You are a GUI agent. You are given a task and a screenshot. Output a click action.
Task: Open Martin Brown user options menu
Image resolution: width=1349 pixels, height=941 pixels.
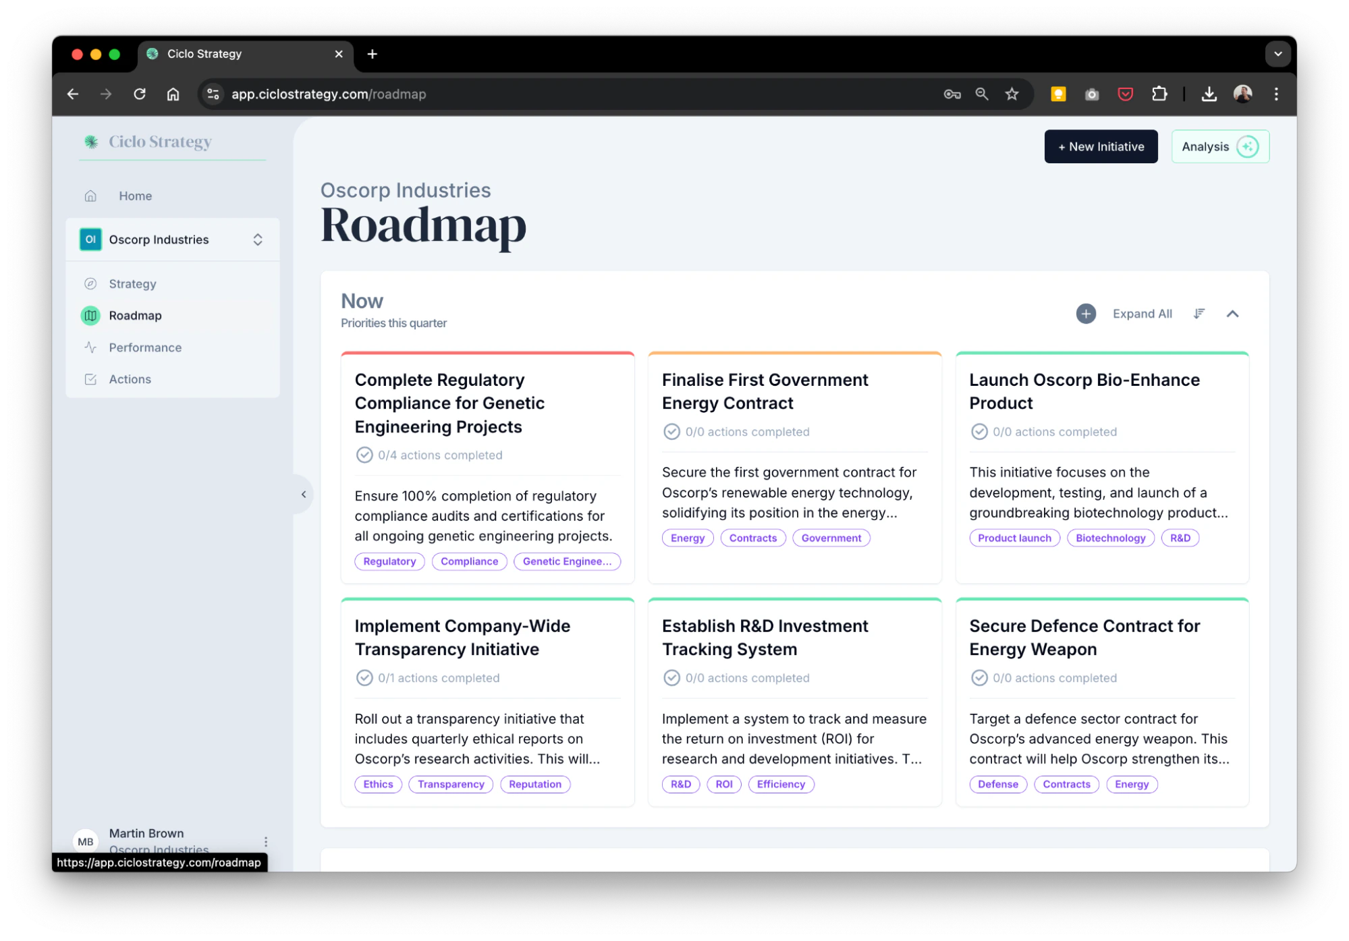coord(266,842)
